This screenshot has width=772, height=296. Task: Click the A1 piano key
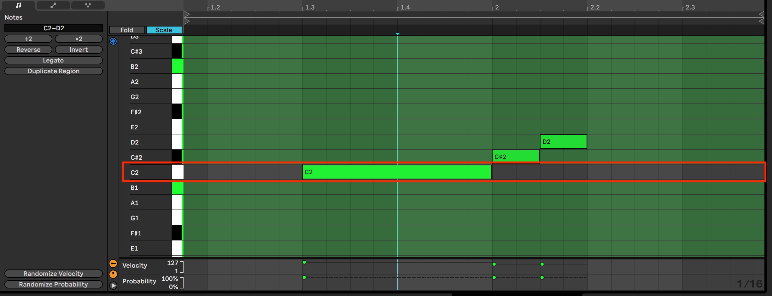coord(178,203)
